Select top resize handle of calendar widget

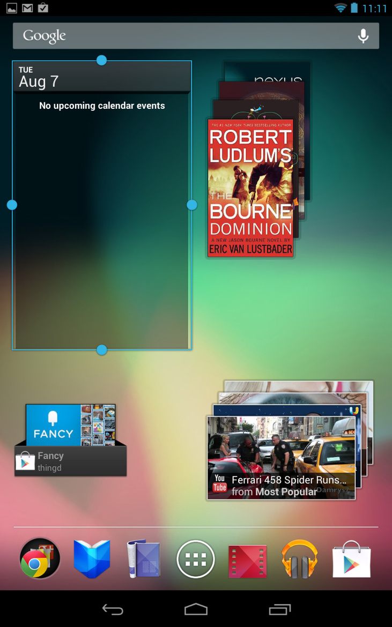pos(101,61)
